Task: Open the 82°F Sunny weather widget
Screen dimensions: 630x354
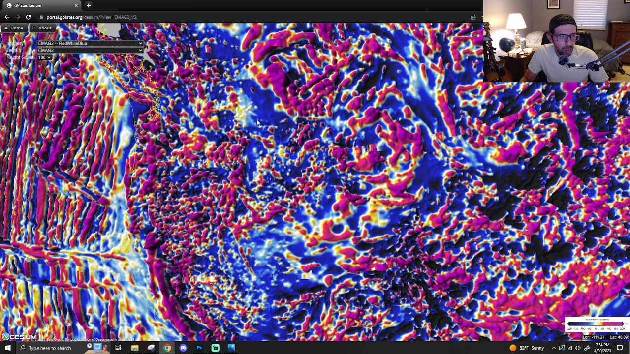Action: 527,348
